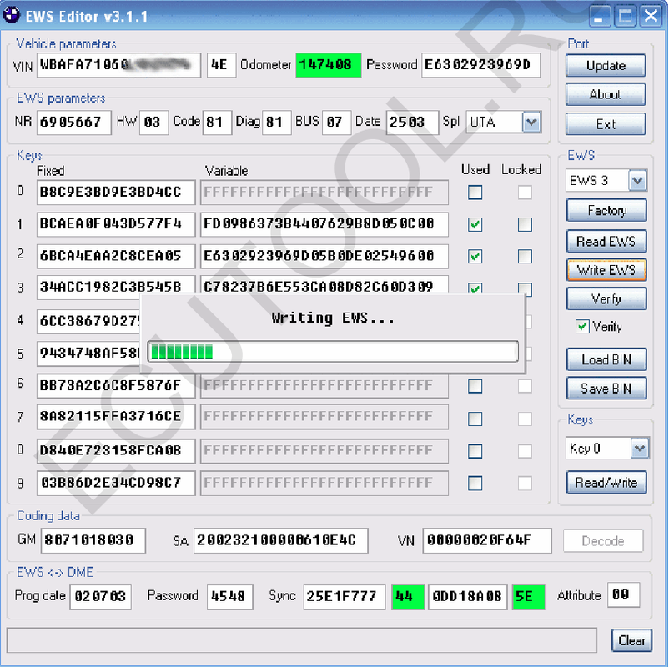
Task: Open the Key 0 selection dropdown
Action: 640,448
